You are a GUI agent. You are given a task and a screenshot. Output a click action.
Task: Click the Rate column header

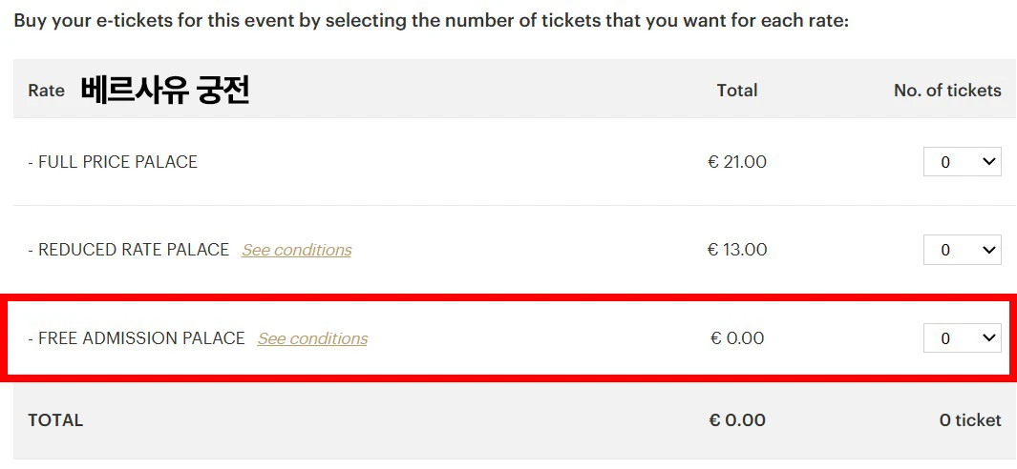point(46,91)
